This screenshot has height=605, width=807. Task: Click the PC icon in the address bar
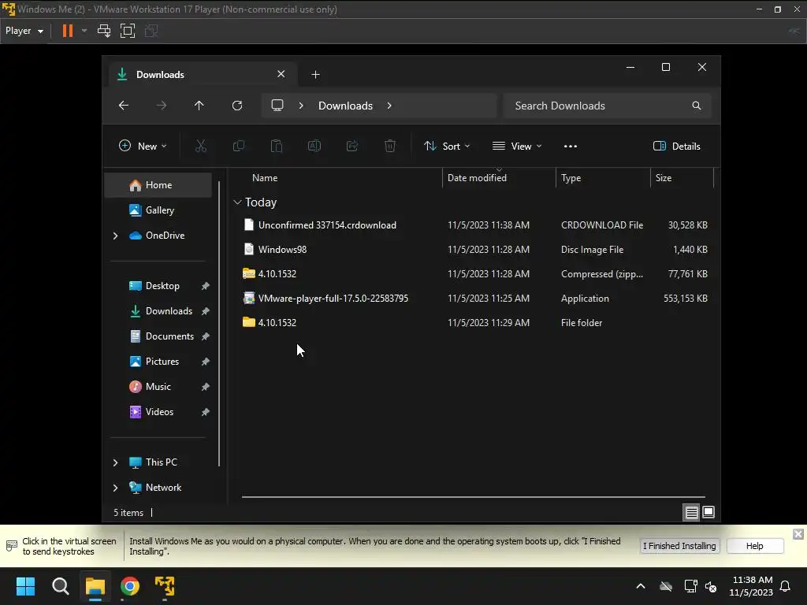click(x=277, y=106)
